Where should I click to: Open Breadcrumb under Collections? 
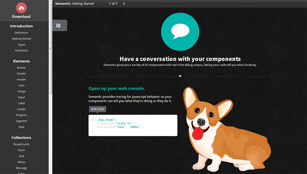(21, 144)
